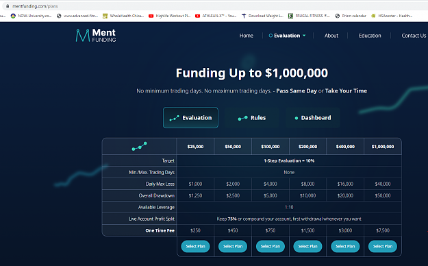Click the chart icon in table header

pos(139,146)
